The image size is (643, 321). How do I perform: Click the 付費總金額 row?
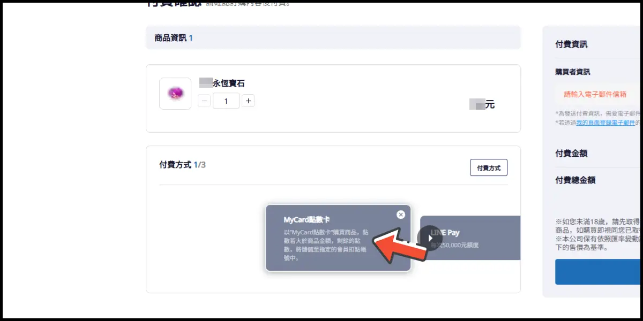coord(575,180)
